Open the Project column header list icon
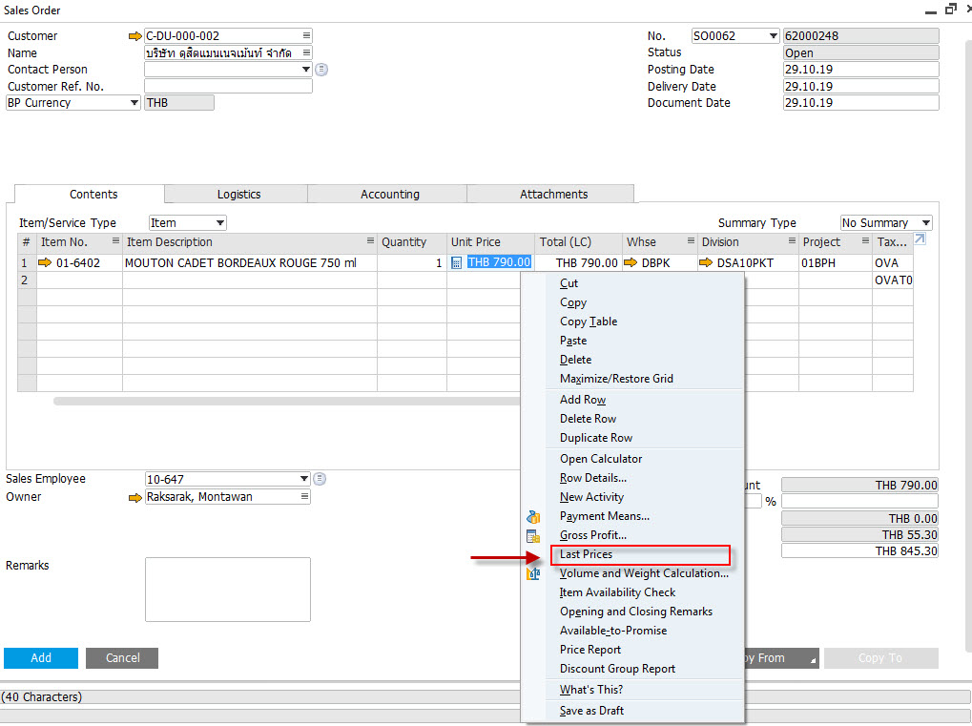The width and height of the screenshot is (972, 726). coord(865,240)
